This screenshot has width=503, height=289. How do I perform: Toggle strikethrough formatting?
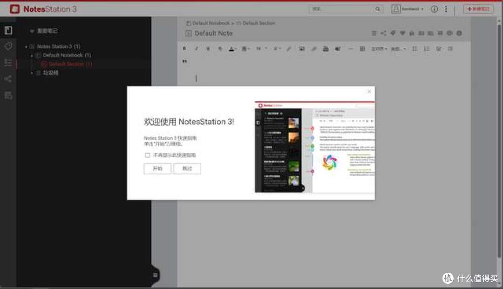220,49
